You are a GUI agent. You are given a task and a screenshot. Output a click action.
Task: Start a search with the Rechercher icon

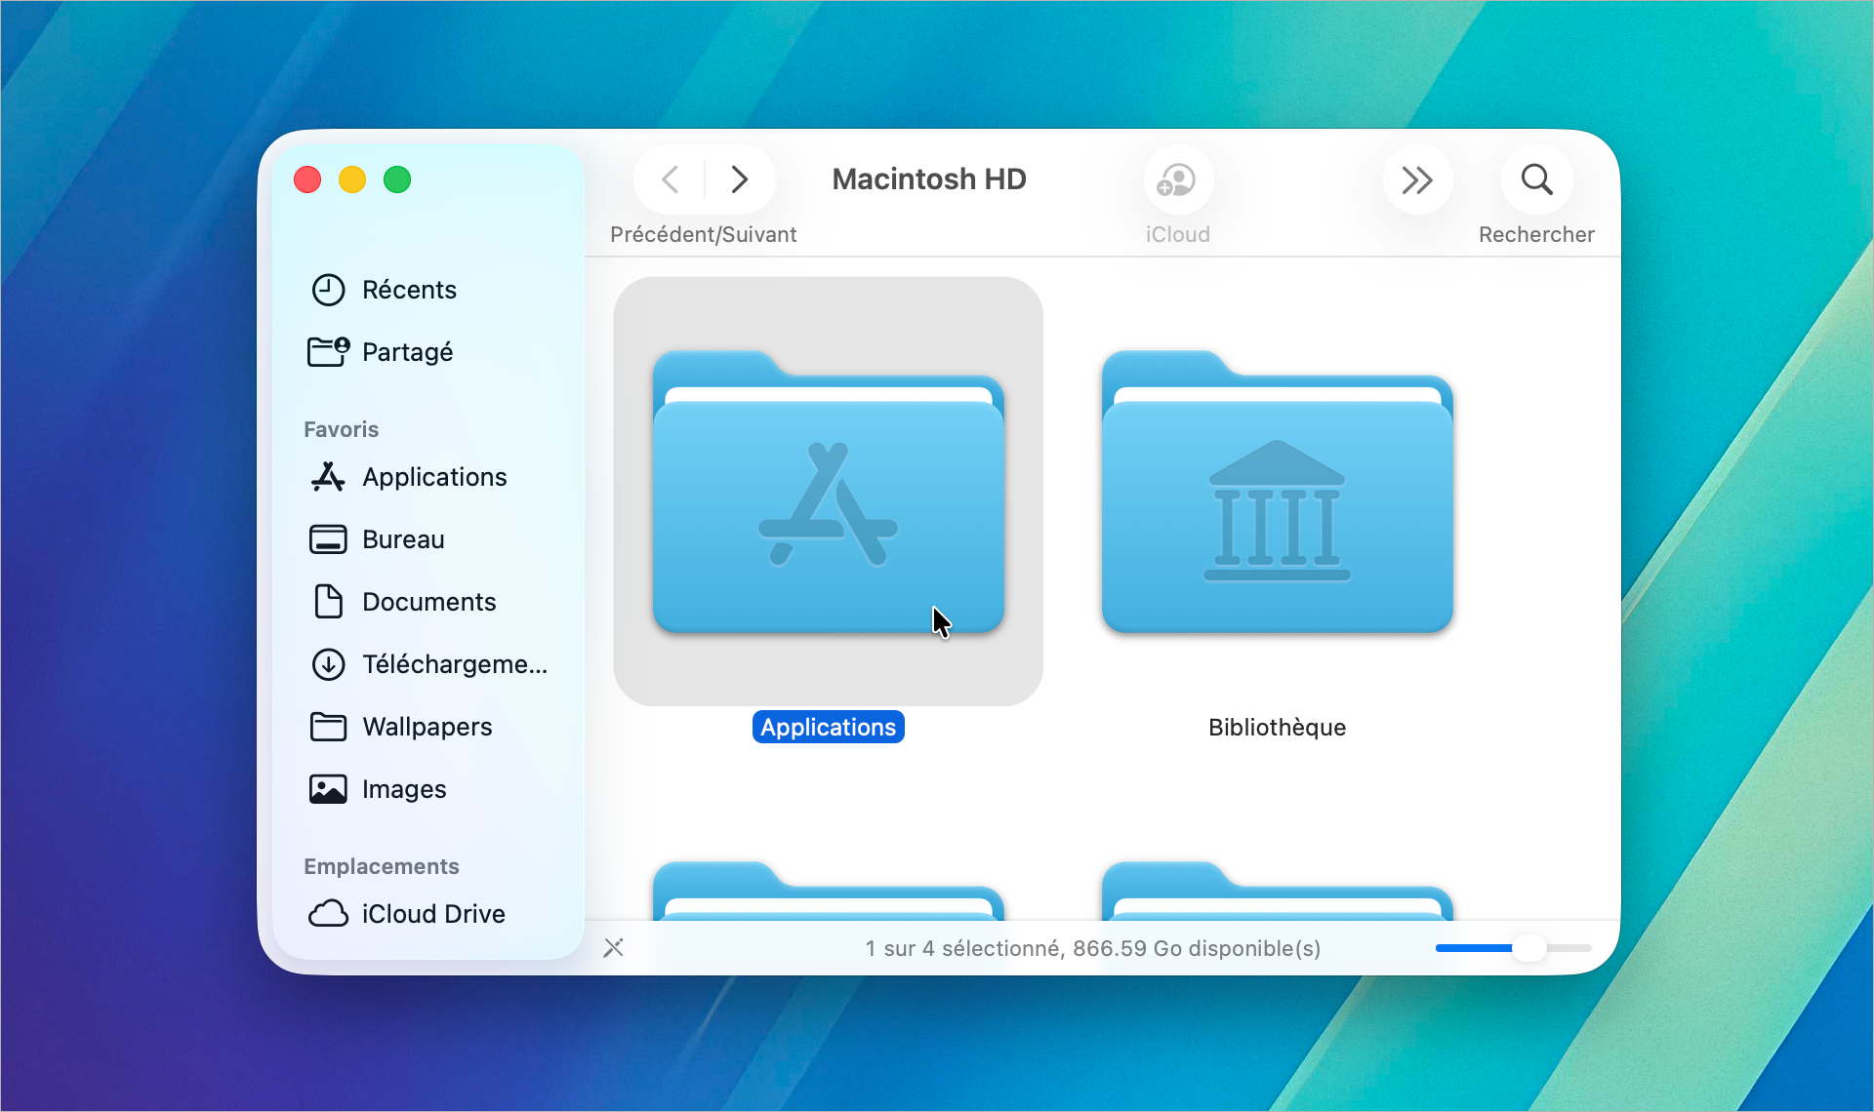1536,179
